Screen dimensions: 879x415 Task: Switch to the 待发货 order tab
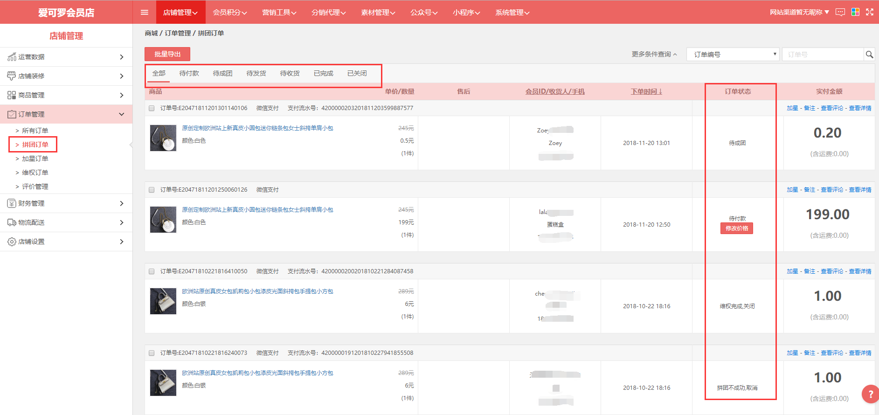click(256, 73)
